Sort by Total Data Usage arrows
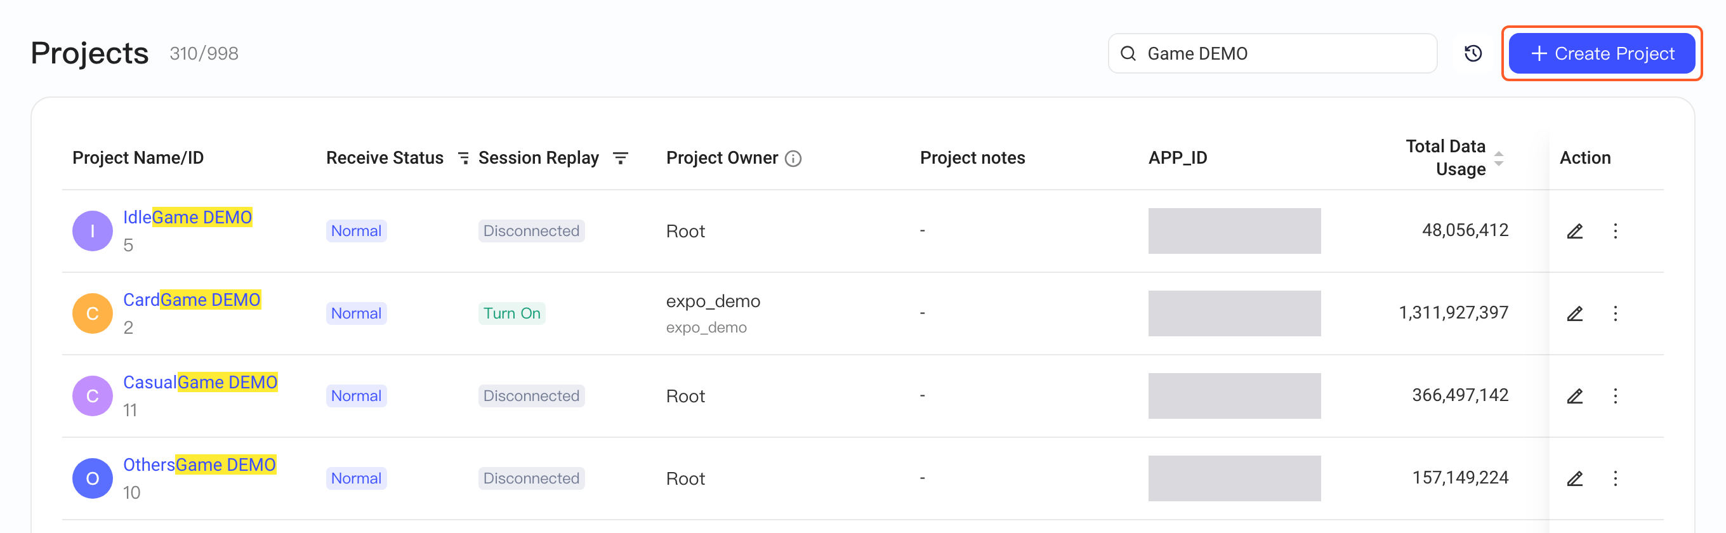The width and height of the screenshot is (1726, 533). click(1499, 158)
